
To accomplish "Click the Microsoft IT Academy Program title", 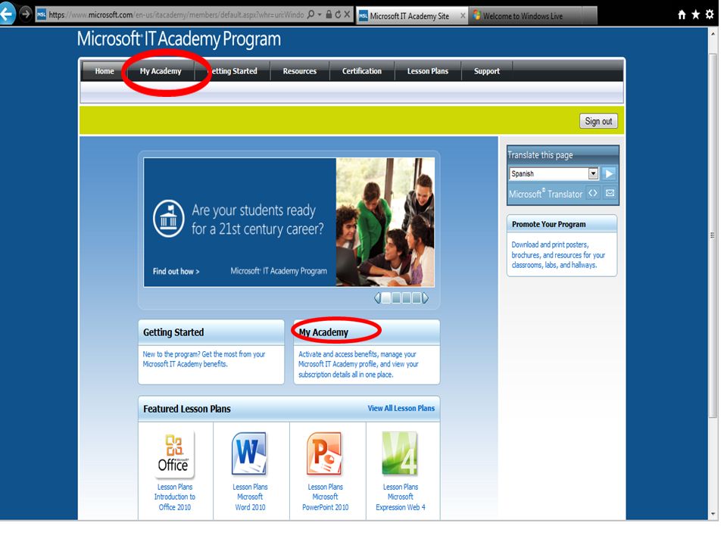I will coord(179,39).
